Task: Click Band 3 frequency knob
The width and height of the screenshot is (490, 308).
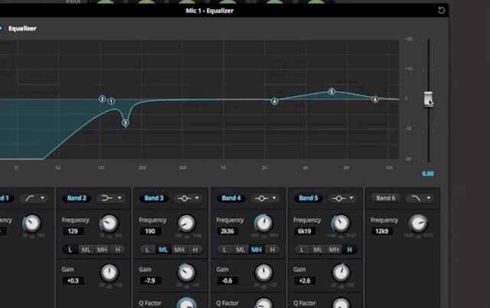Action: (x=186, y=223)
